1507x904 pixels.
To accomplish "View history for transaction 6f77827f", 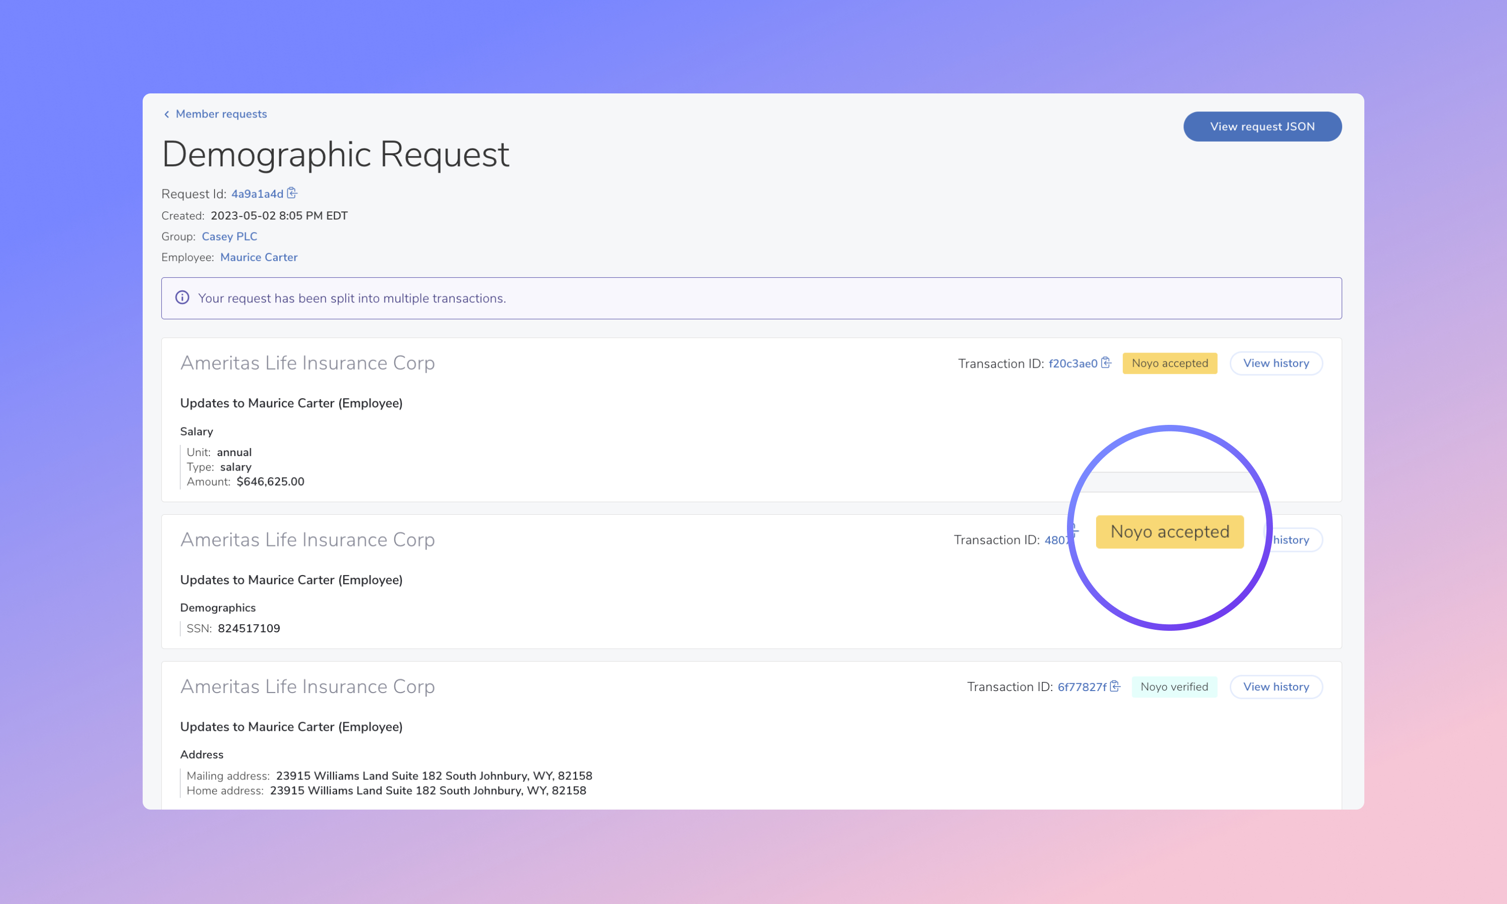I will coord(1276,687).
